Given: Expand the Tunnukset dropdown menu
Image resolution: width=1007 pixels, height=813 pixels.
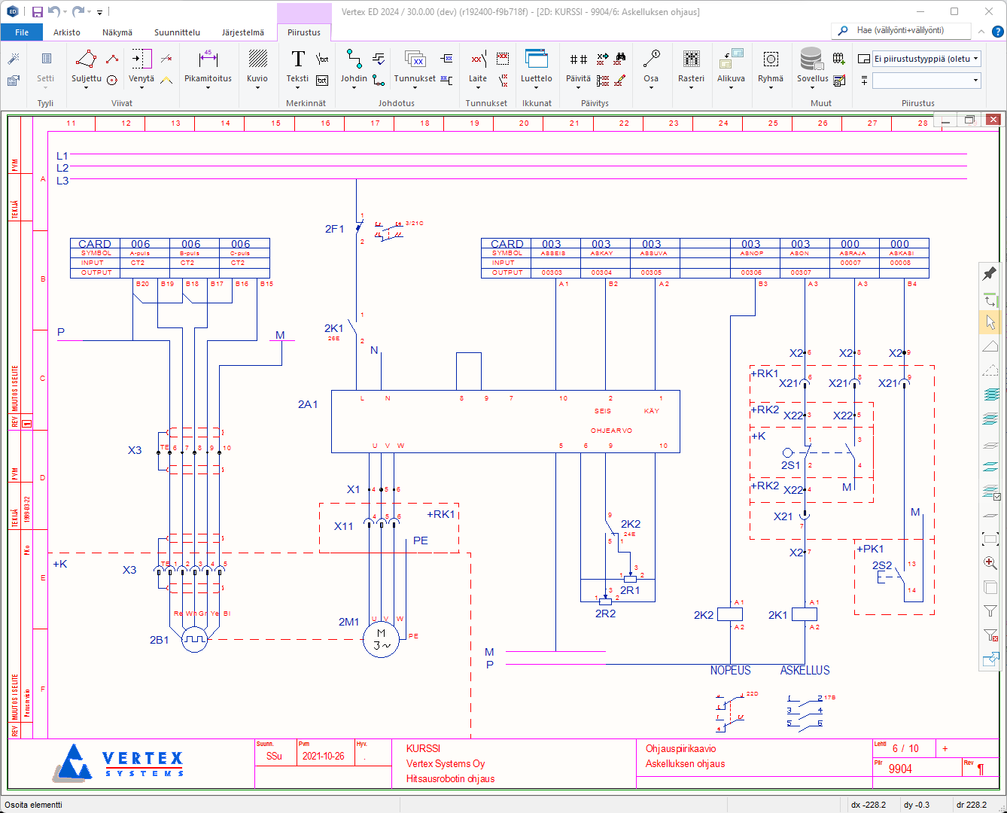Looking at the screenshot, I should (x=415, y=88).
